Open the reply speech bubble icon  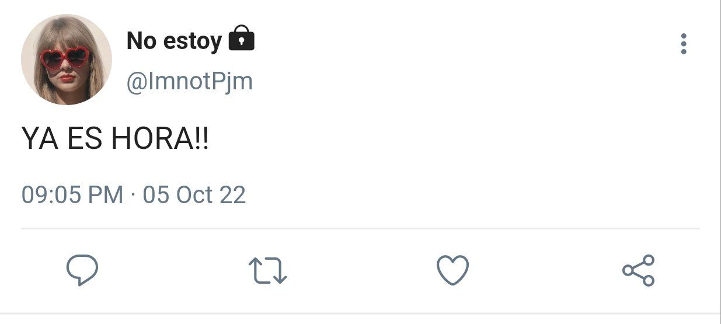pos(82,270)
